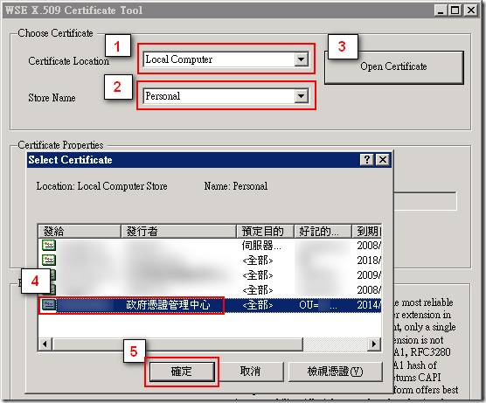Select certificate icon in the 伺服器 row
486x403 pixels.
[49, 246]
